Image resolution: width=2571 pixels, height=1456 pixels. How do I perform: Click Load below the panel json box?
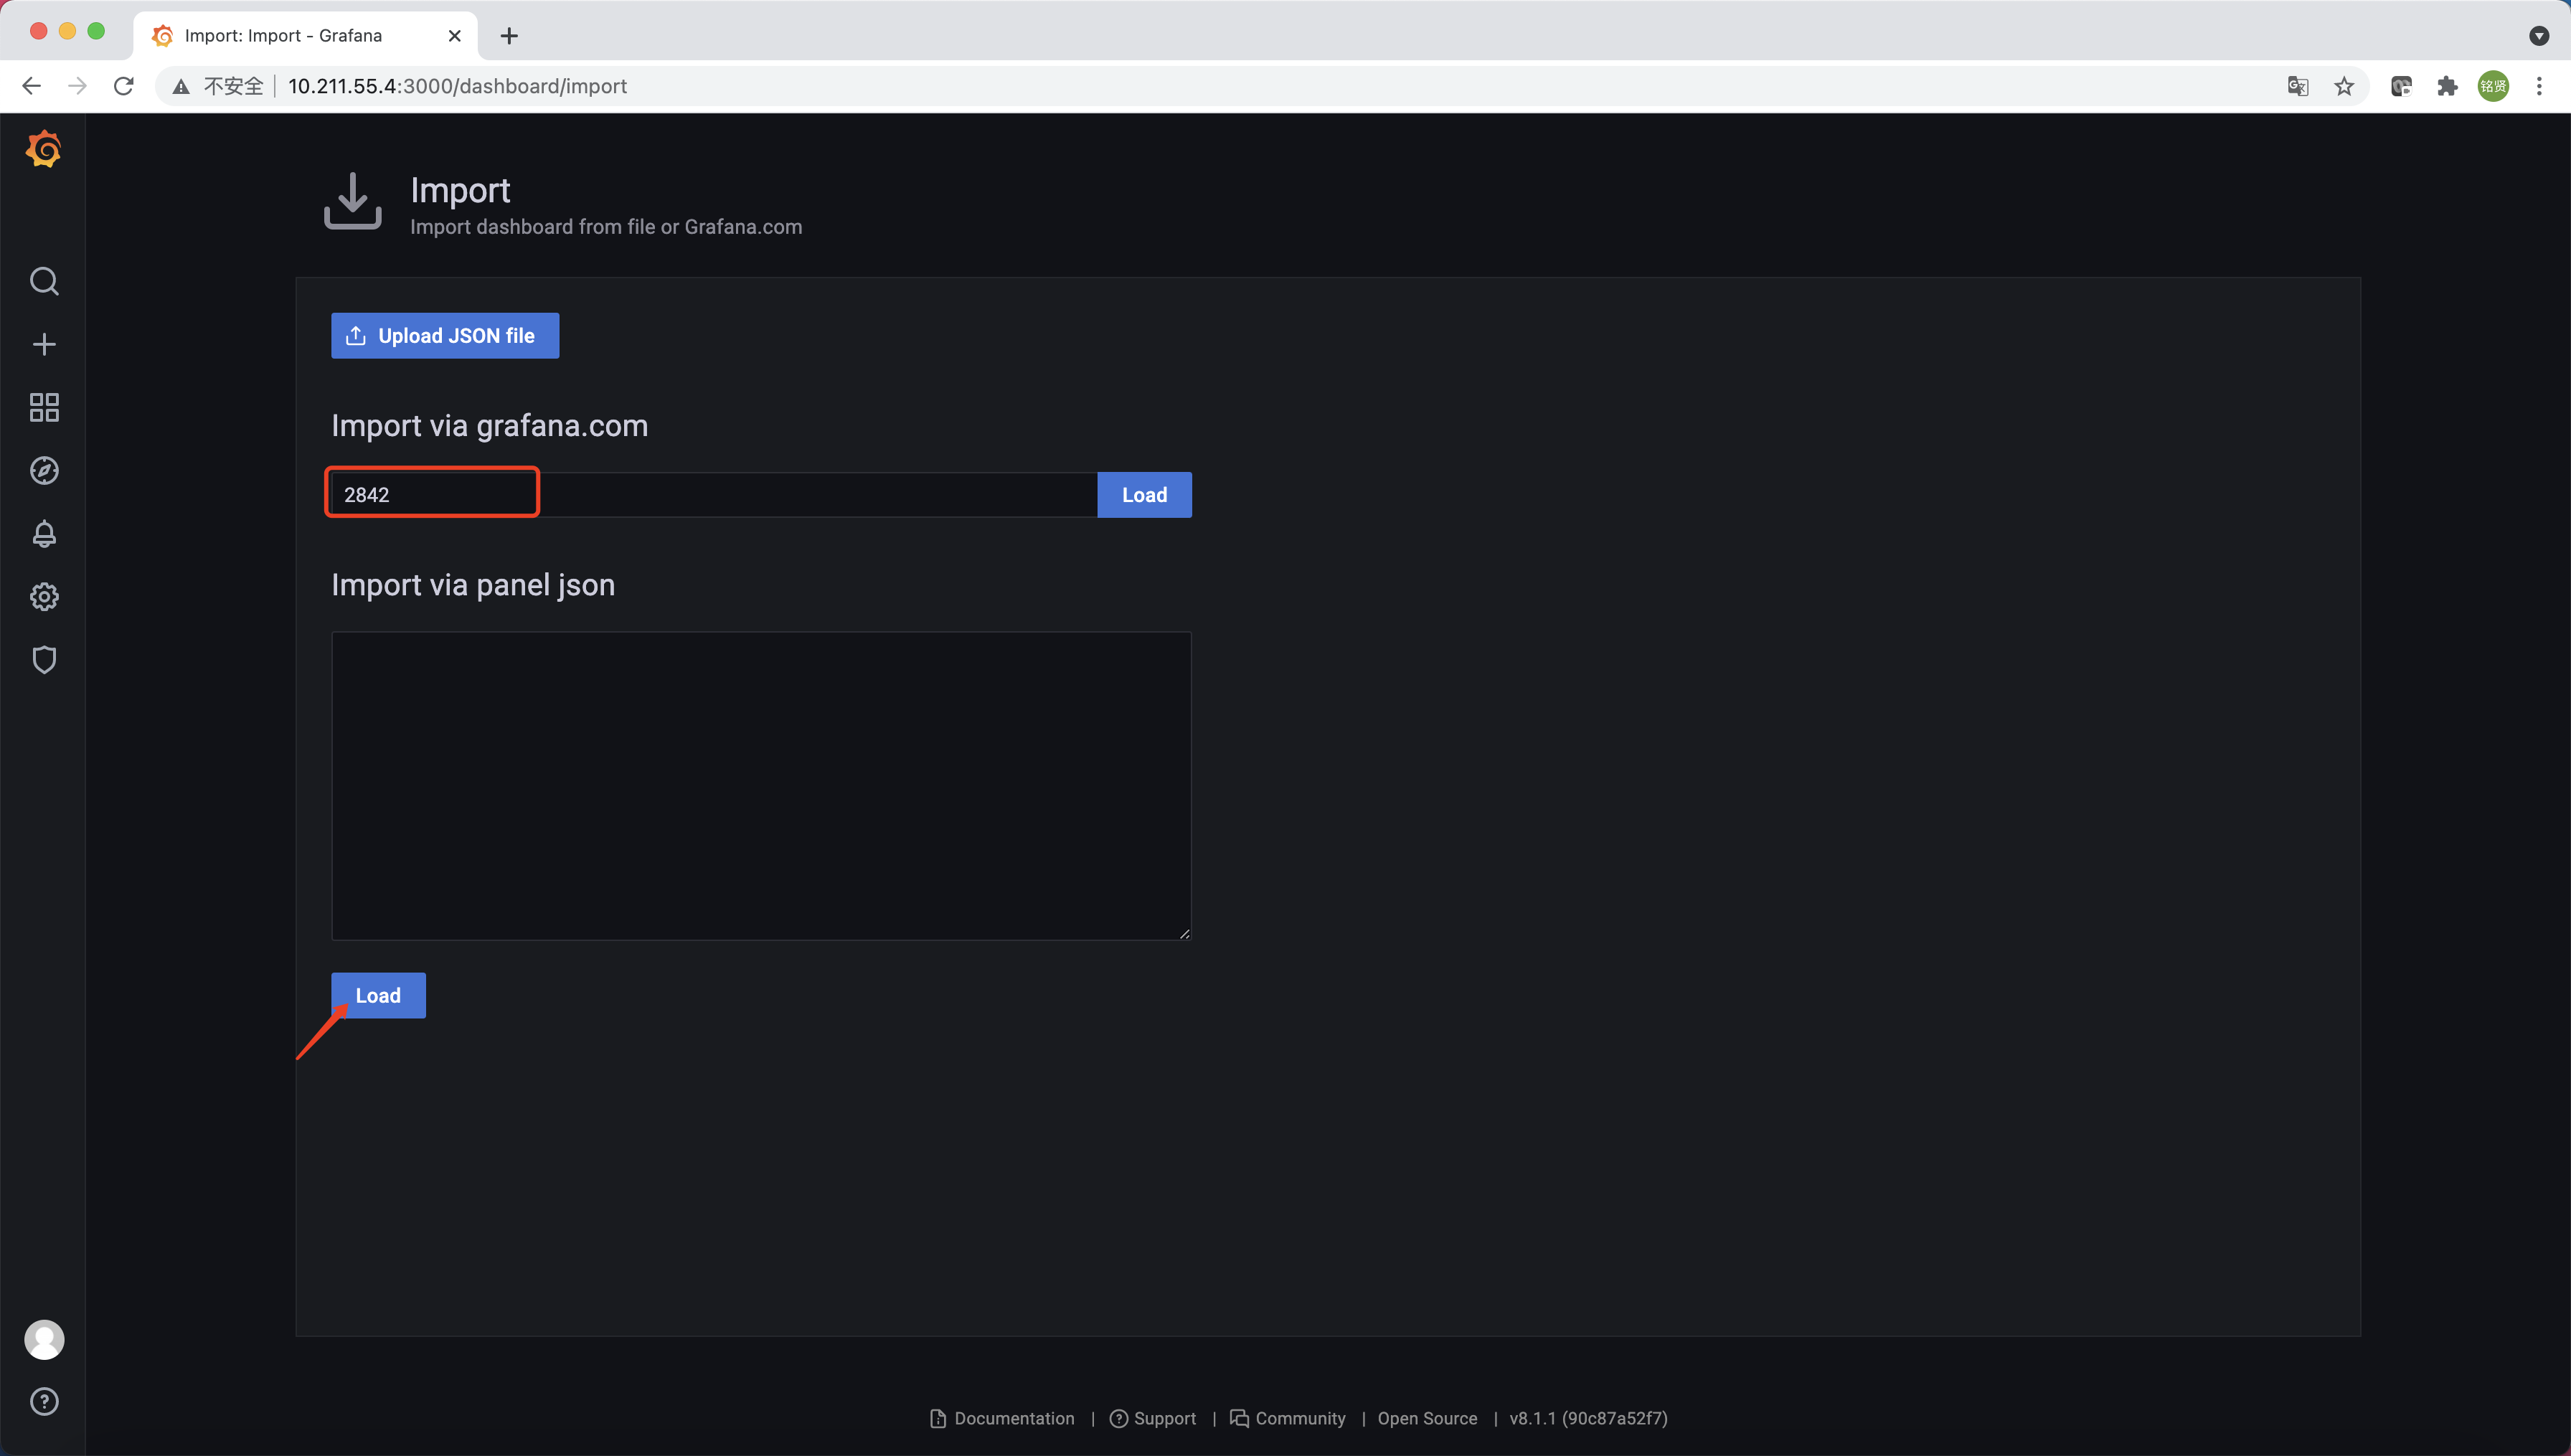pyautogui.click(x=378, y=996)
